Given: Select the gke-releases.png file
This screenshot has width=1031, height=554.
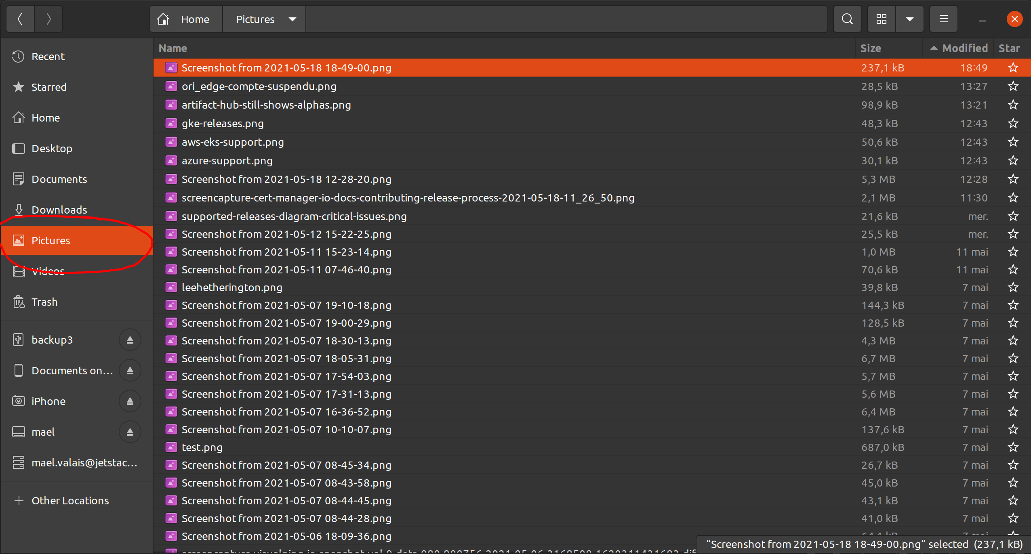Looking at the screenshot, I should coord(222,123).
